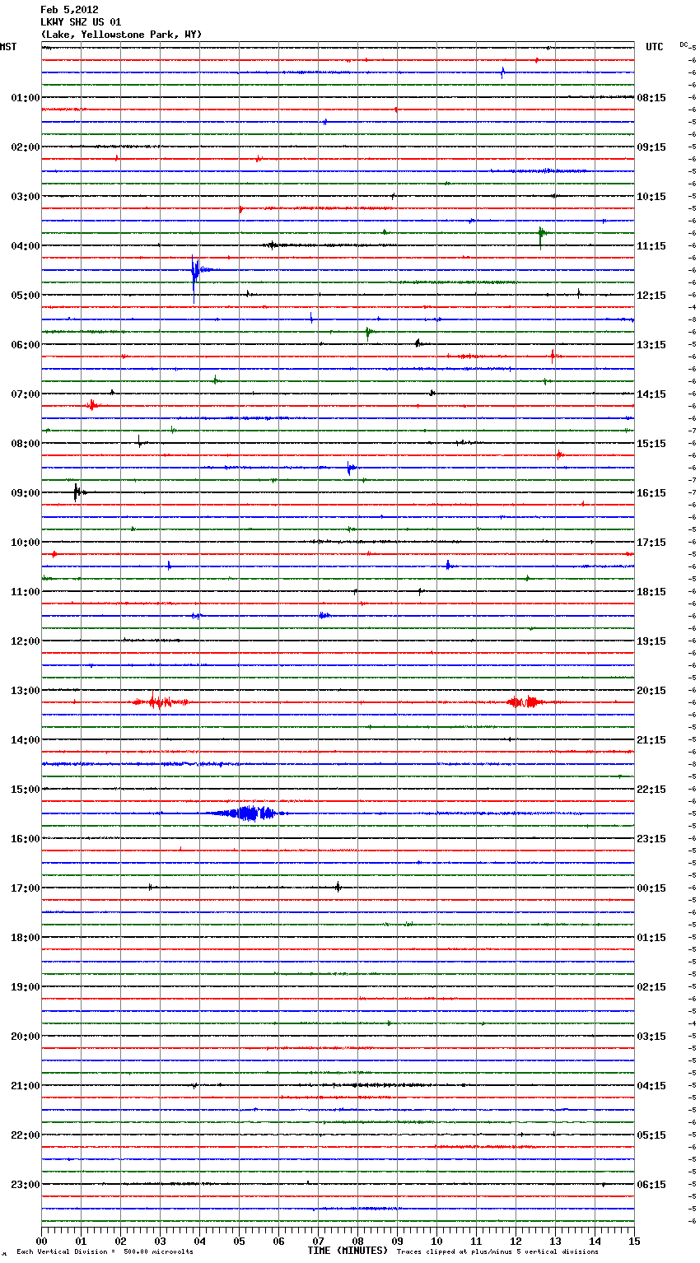Viewport: 700px width, 1263px height.
Task: Click the black spike on the 09:00 trace
Action: 76,492
